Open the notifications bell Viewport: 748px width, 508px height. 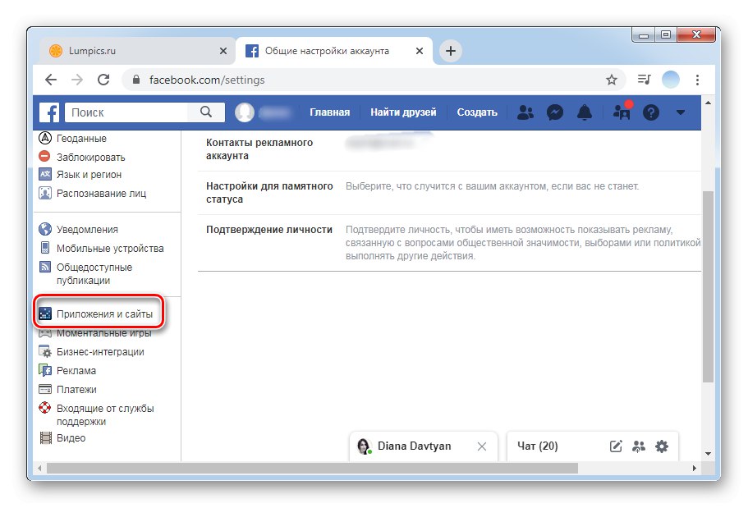585,112
